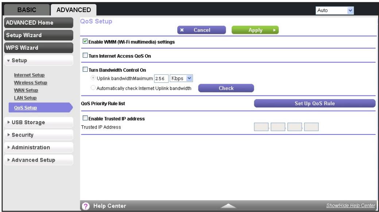Select the QoS Setup menu item

40,108
